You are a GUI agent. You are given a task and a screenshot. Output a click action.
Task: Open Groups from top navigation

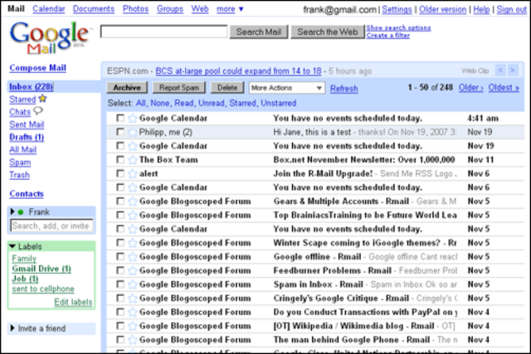click(169, 9)
